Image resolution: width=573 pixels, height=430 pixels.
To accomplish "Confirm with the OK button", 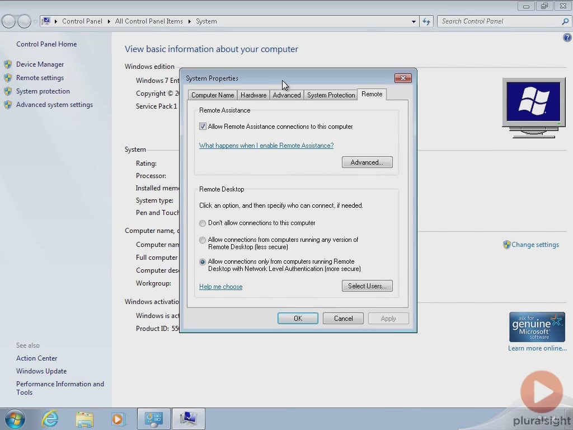I will point(298,319).
